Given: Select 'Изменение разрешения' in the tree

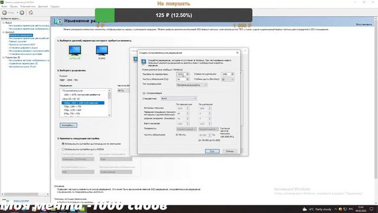Looking at the screenshot, I should click(x=21, y=35).
